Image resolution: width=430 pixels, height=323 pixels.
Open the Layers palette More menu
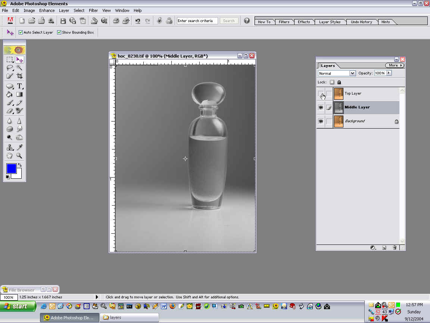click(x=395, y=65)
